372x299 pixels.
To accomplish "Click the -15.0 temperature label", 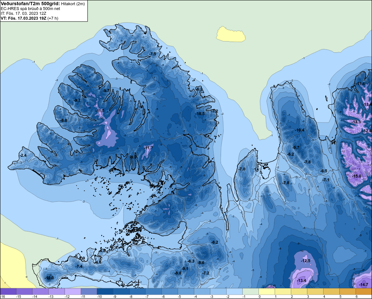I will point(356,176).
